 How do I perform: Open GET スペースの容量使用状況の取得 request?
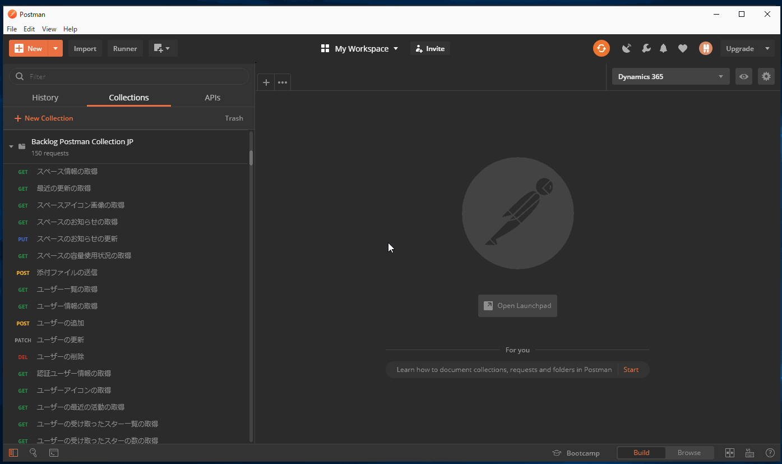point(126,256)
